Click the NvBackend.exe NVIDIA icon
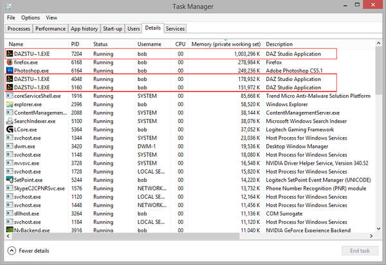The width and height of the screenshot is (386, 265). [10, 230]
